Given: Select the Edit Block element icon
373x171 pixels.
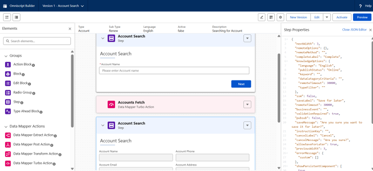Looking at the screenshot, I should (x=8, y=83).
